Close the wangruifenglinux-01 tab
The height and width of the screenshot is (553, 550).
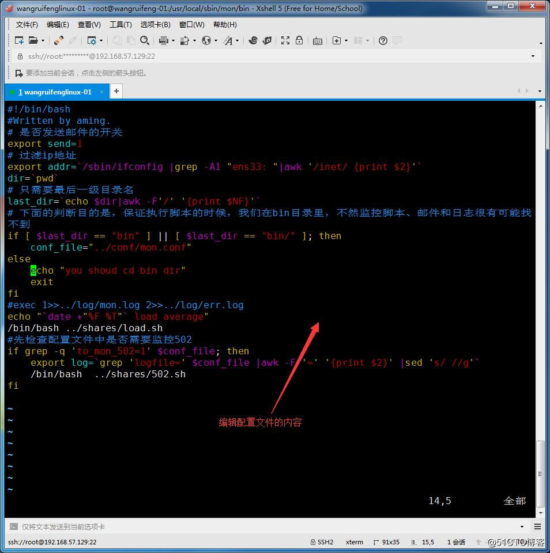click(101, 92)
